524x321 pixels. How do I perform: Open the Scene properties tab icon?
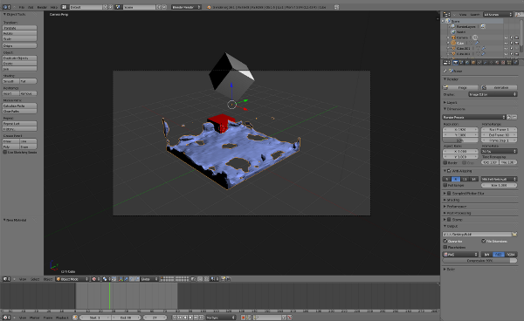pos(461,63)
